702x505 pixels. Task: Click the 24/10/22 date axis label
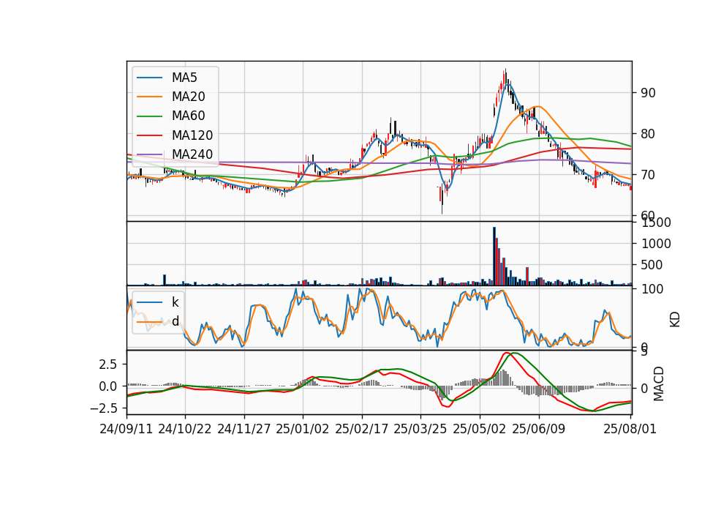pos(185,429)
